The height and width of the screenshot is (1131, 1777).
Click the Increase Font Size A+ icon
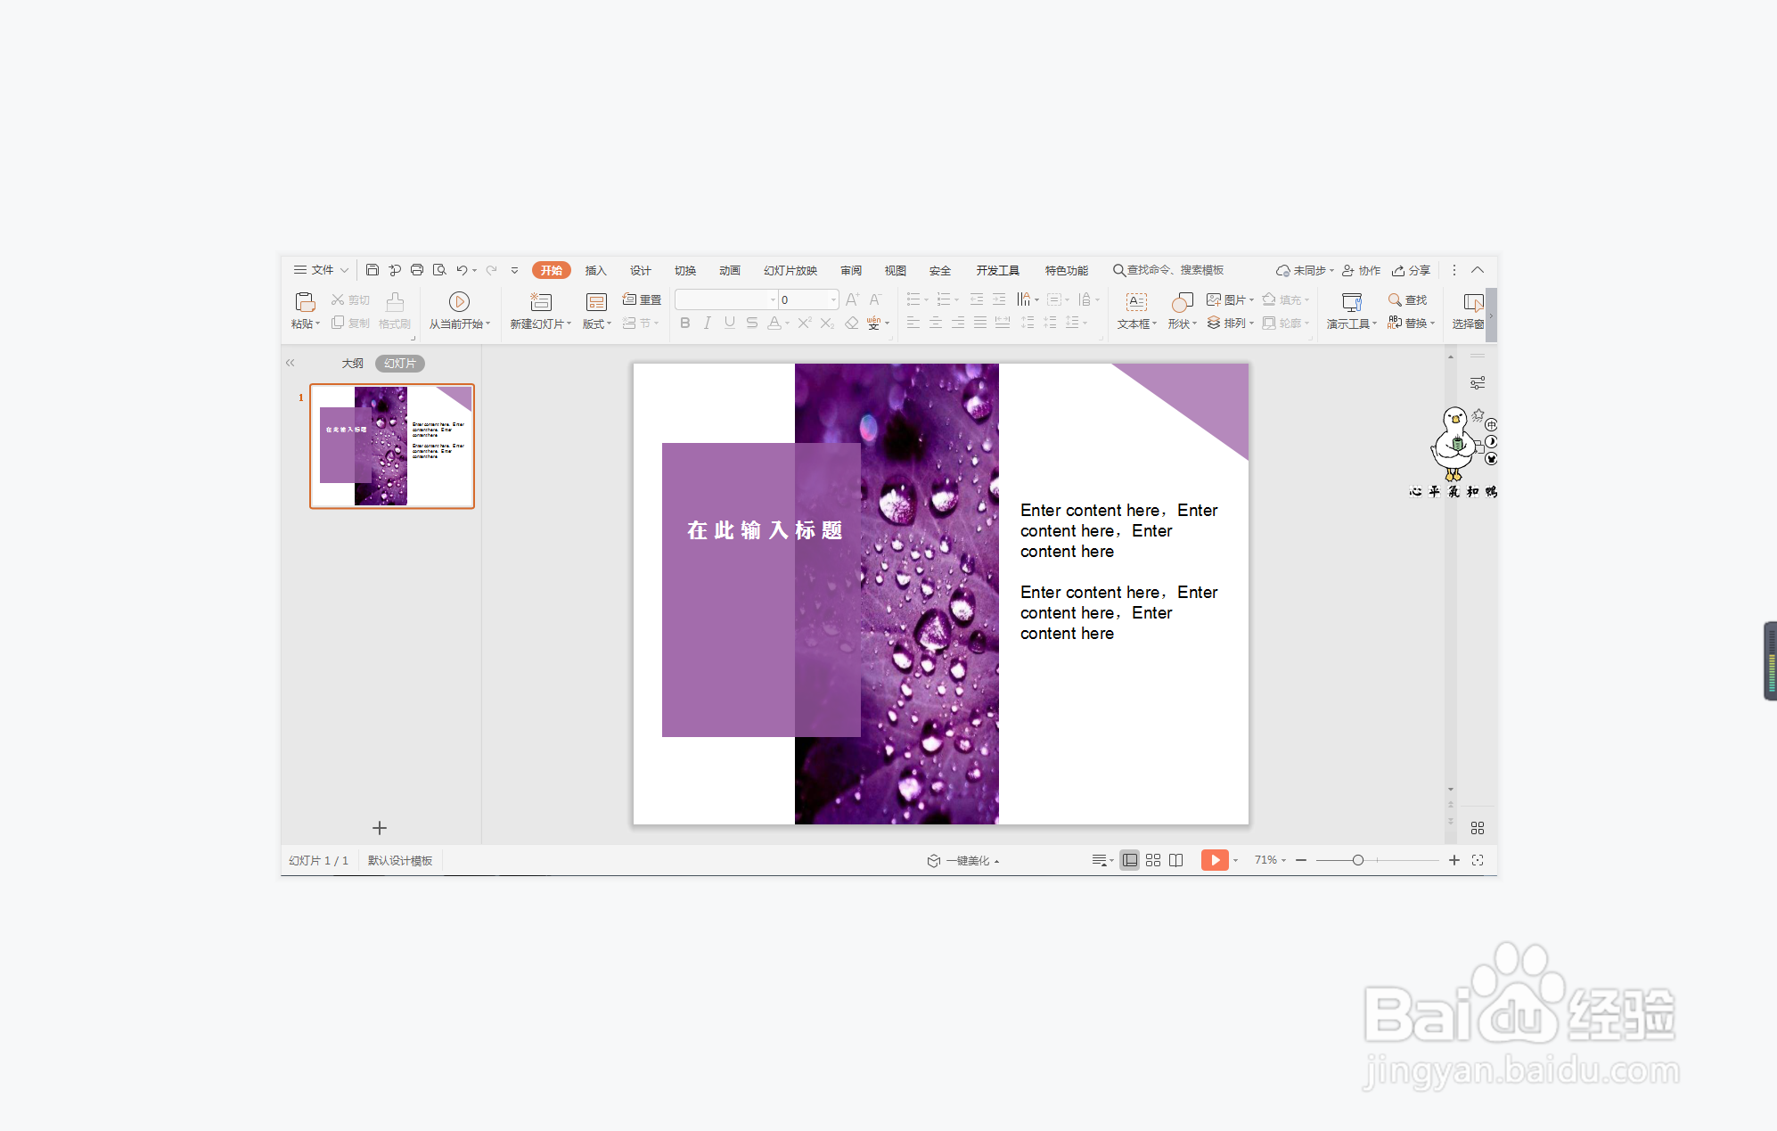pyautogui.click(x=852, y=299)
